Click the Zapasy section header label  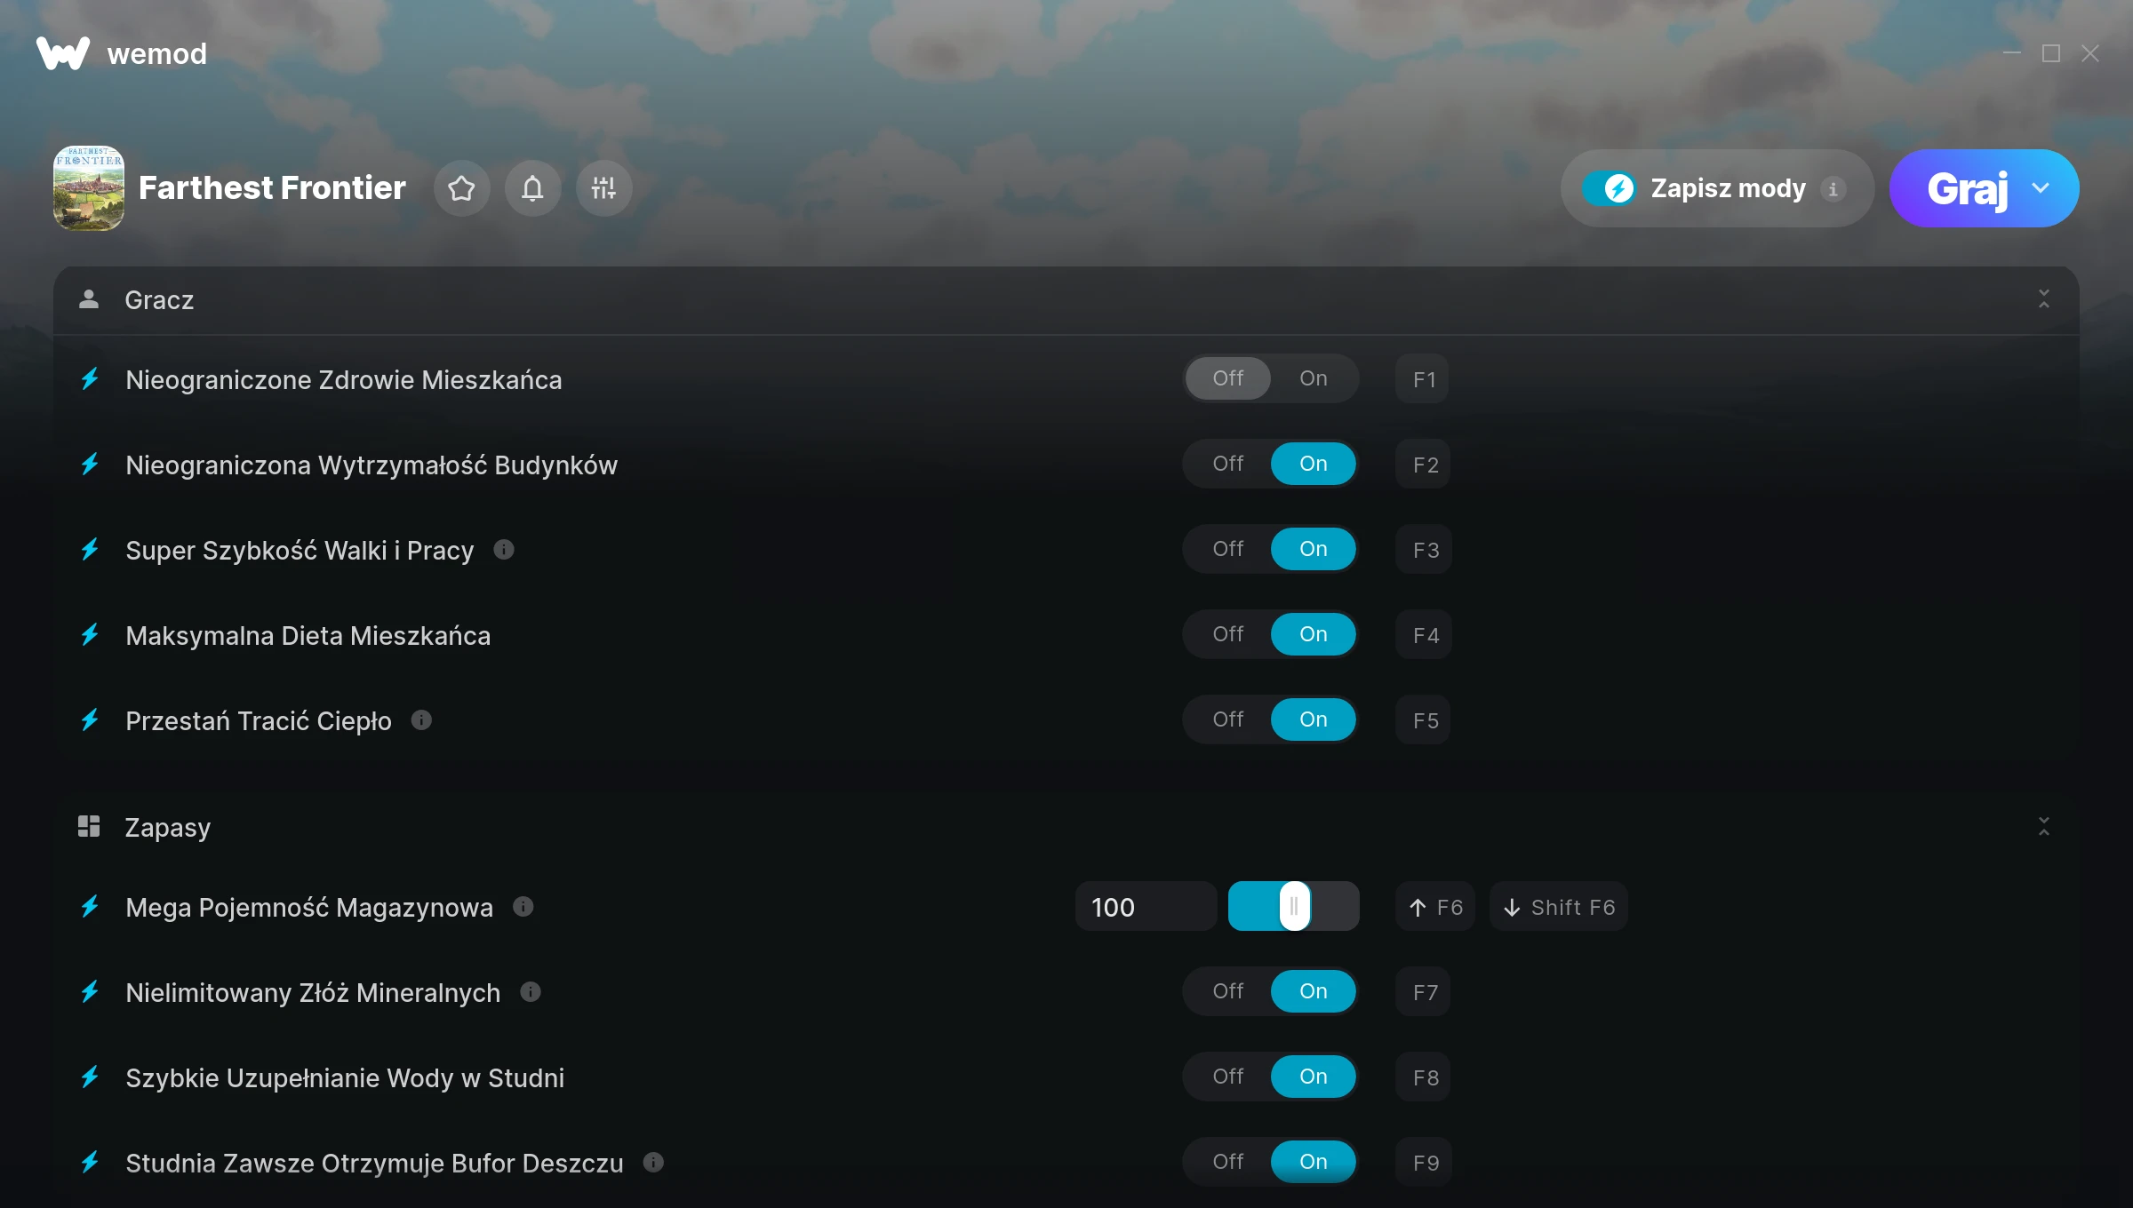(x=168, y=828)
